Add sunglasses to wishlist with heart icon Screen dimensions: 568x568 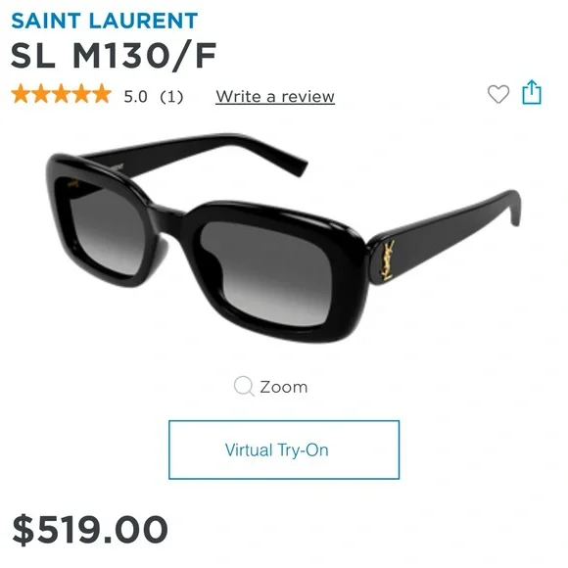[498, 94]
